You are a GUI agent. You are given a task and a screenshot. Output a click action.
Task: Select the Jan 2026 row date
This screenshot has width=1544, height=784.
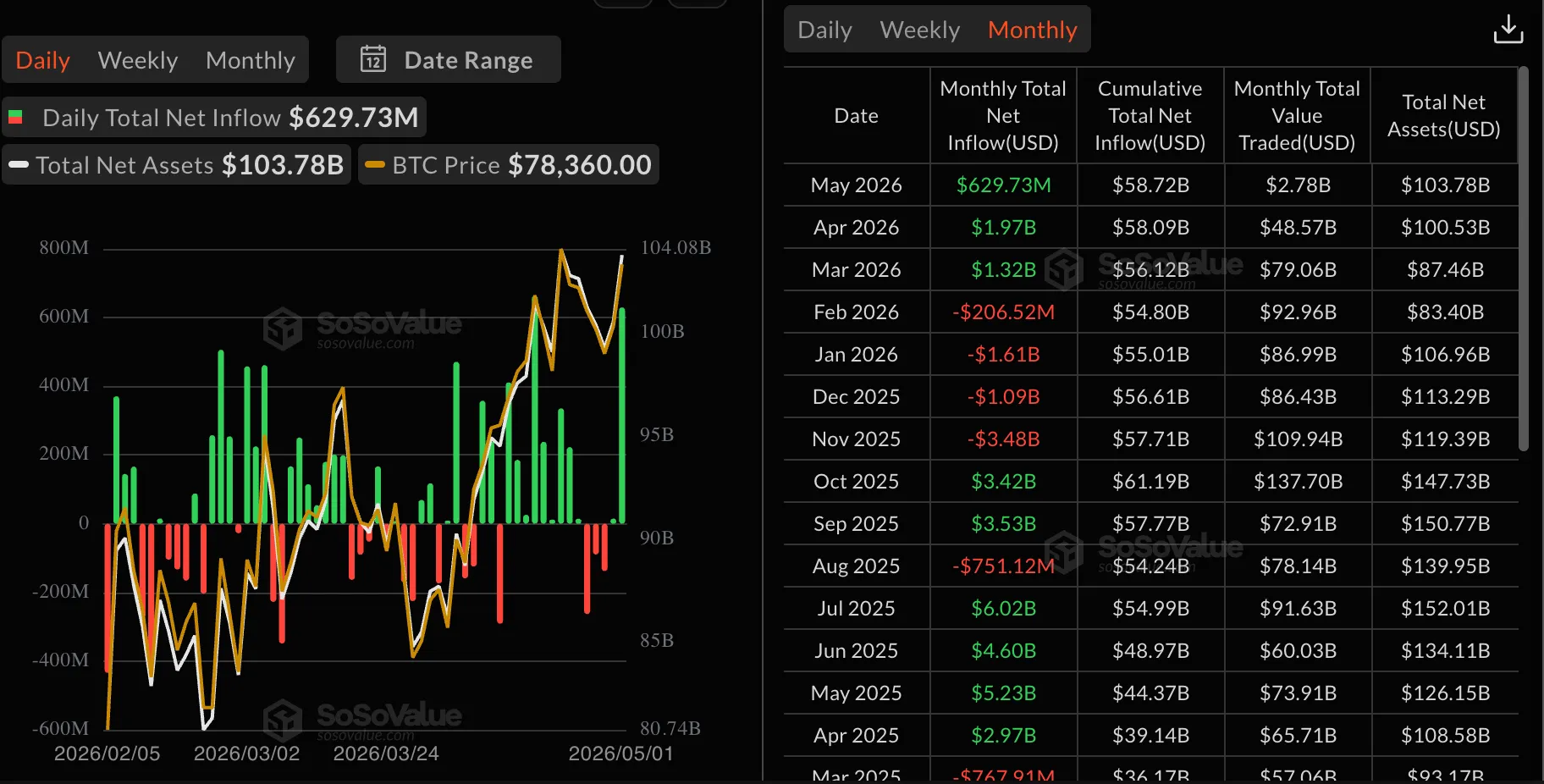click(856, 354)
